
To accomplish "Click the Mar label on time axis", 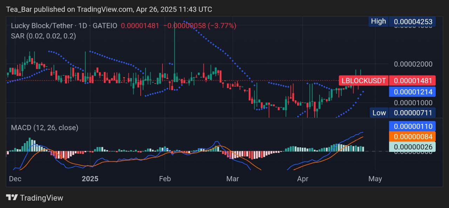I will click(233, 179).
